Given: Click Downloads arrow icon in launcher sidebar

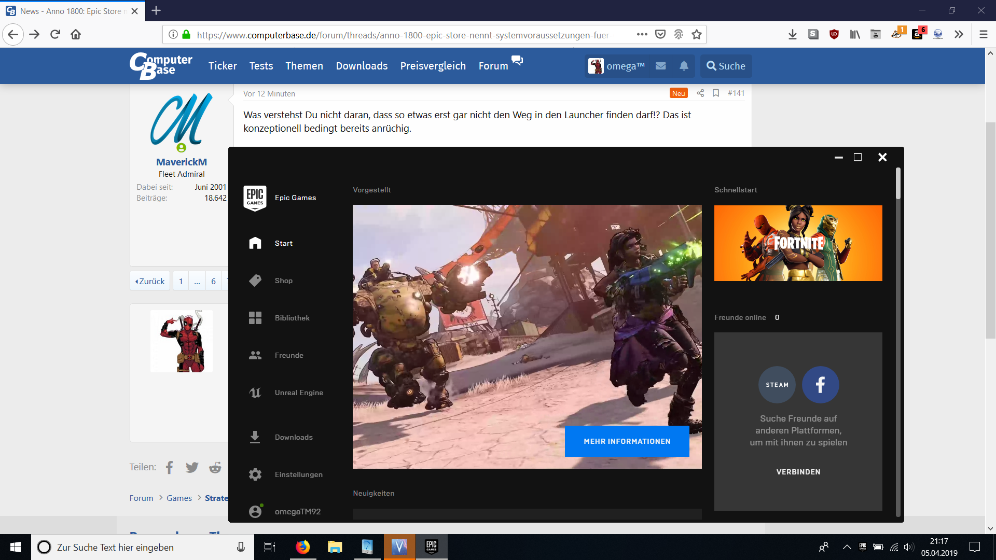Looking at the screenshot, I should 255,437.
